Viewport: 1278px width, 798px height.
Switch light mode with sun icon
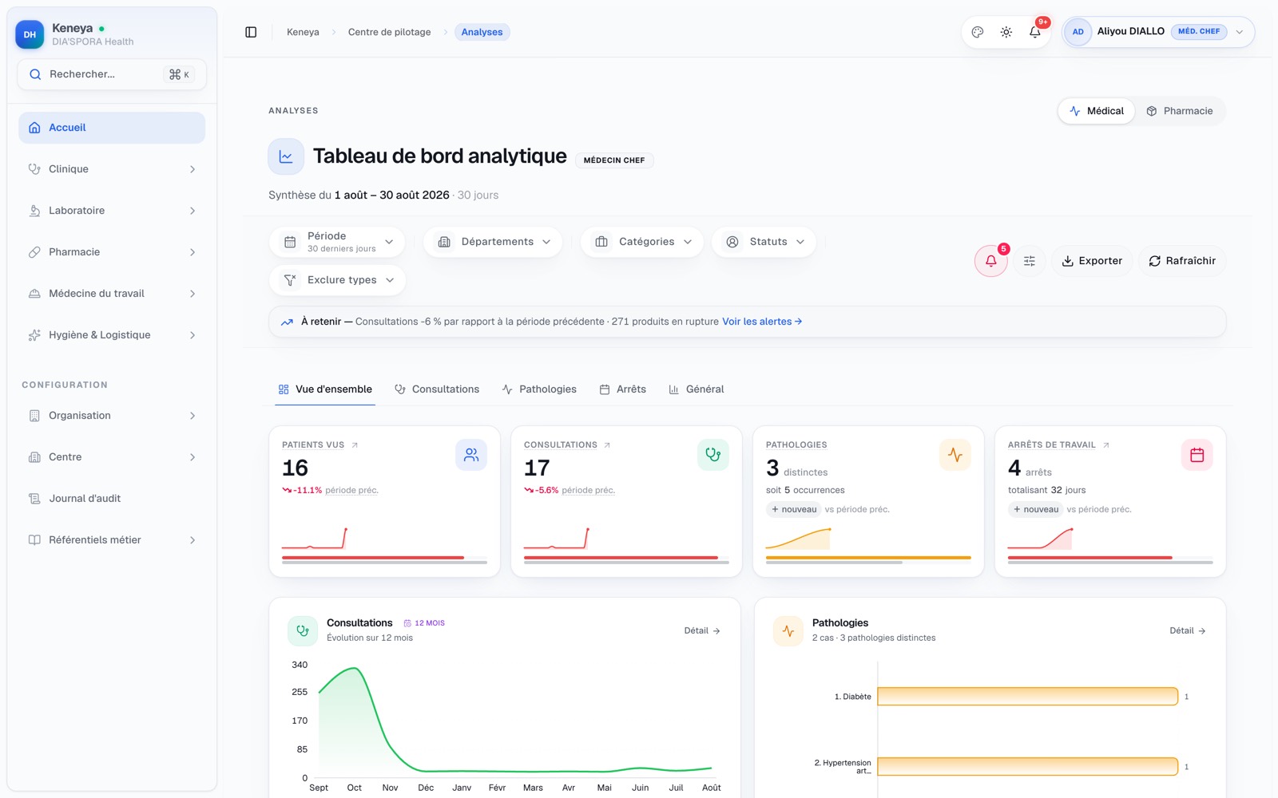(1006, 32)
